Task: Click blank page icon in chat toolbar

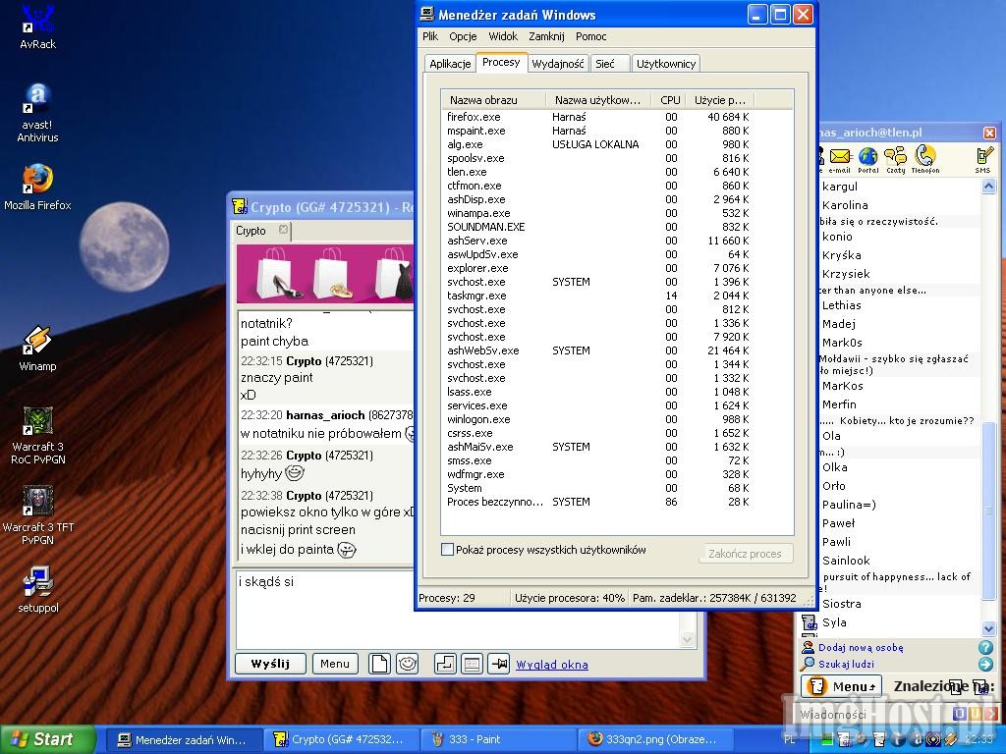Action: pyautogui.click(x=379, y=664)
